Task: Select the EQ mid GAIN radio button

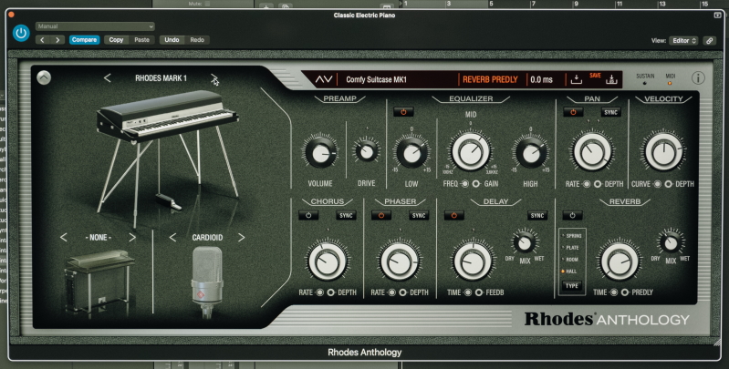Action: (x=476, y=184)
